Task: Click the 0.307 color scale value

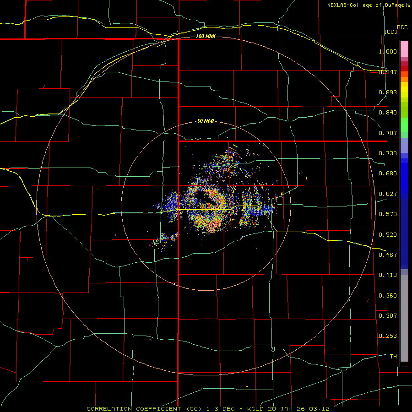Action: pos(388,316)
